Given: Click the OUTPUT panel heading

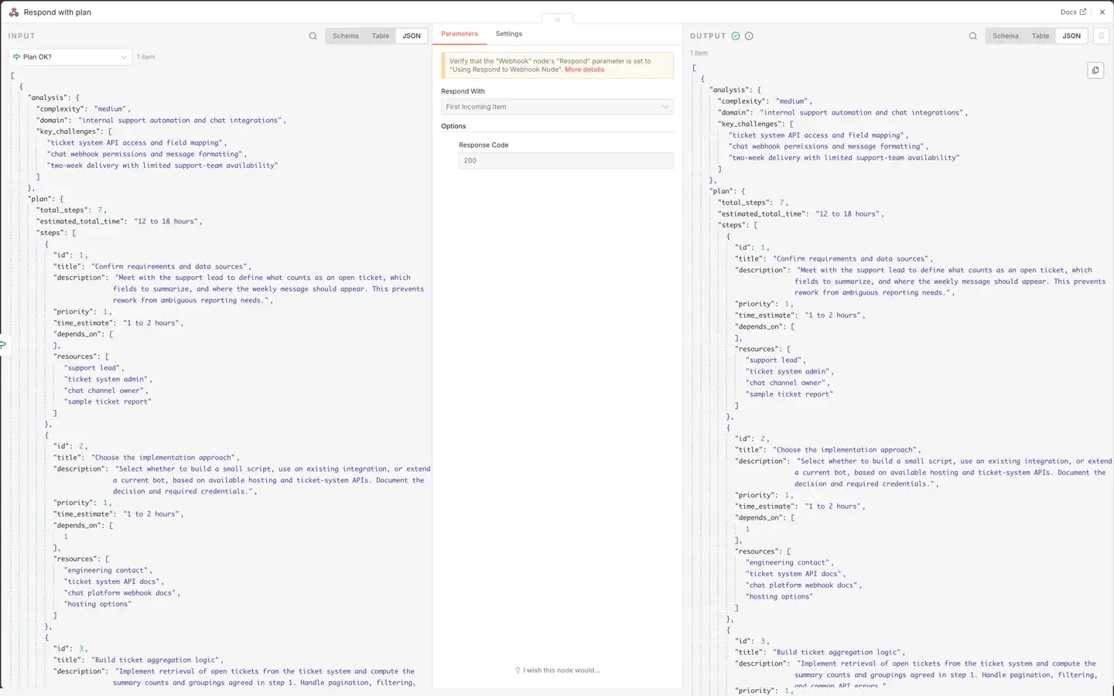Looking at the screenshot, I should pos(708,36).
